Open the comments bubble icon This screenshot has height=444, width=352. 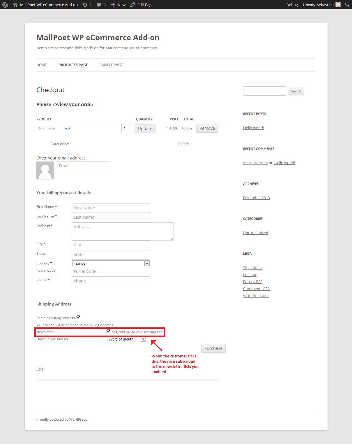99,5
